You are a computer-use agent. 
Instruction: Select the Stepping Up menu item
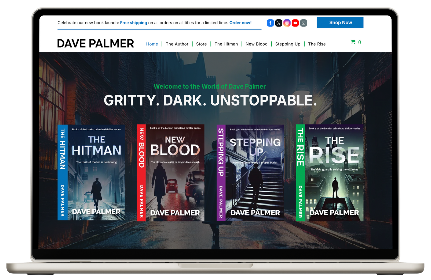[288, 44]
